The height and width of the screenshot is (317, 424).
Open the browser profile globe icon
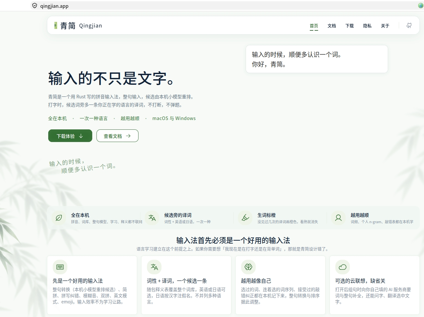click(420, 5)
